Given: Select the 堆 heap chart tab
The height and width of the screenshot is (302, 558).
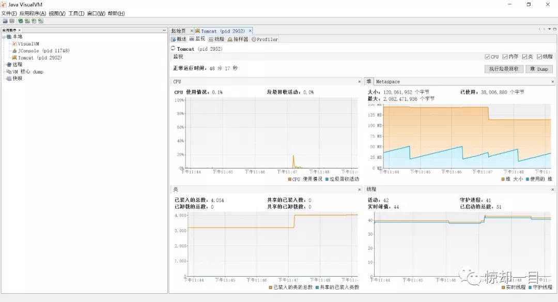Looking at the screenshot, I should [x=369, y=82].
